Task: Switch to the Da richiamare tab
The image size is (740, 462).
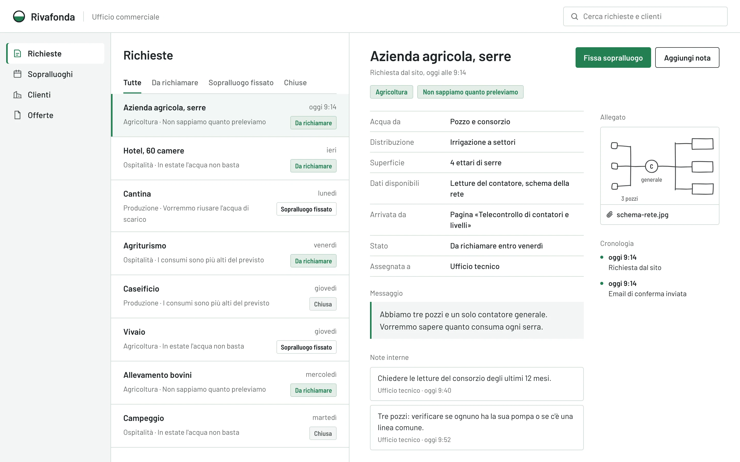Action: 175,82
